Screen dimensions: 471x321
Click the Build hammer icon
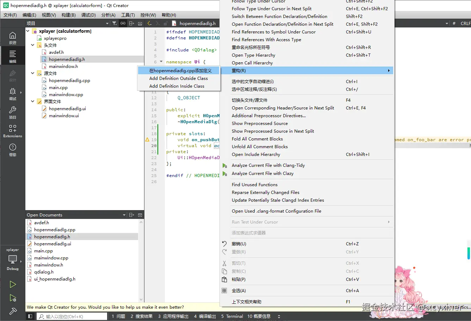[x=13, y=311]
